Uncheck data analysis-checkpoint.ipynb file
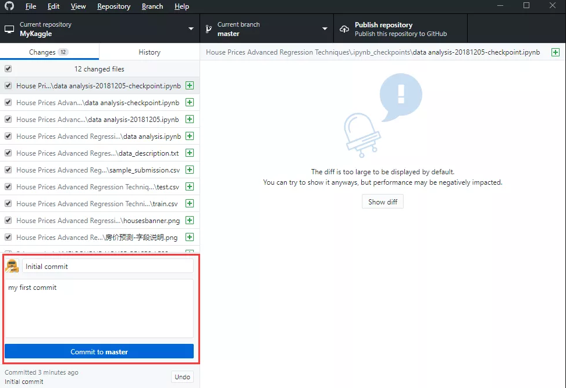 (8, 102)
